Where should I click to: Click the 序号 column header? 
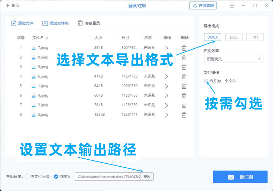pos(21,38)
